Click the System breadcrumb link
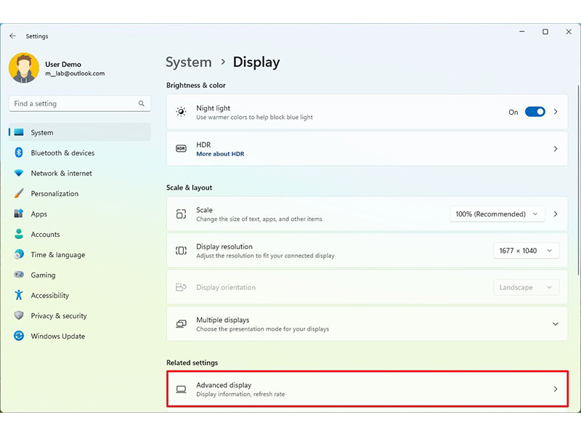 coord(189,62)
